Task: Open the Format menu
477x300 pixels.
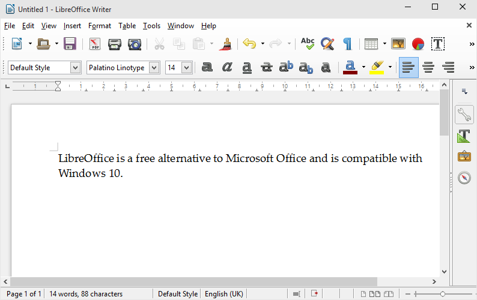Action: coord(100,26)
